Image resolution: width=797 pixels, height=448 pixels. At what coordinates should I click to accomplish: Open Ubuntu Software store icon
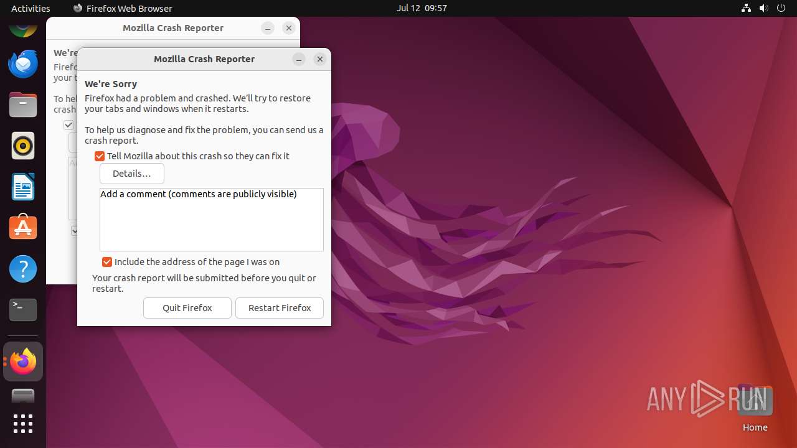tap(23, 228)
